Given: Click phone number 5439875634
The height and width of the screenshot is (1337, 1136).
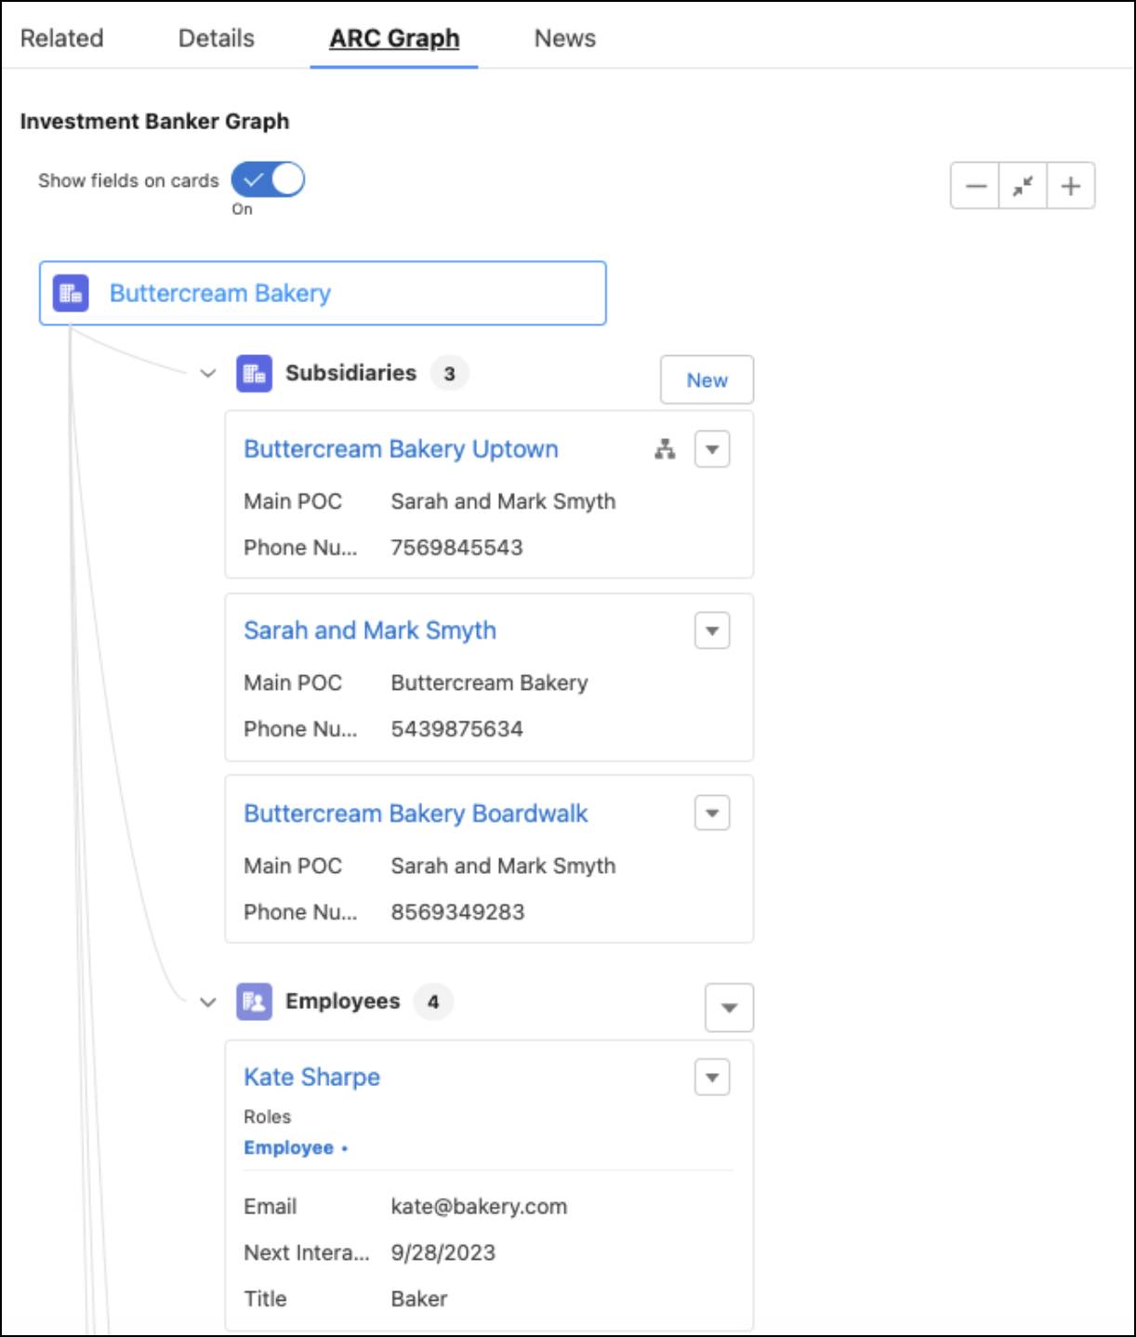Looking at the screenshot, I should tap(456, 729).
